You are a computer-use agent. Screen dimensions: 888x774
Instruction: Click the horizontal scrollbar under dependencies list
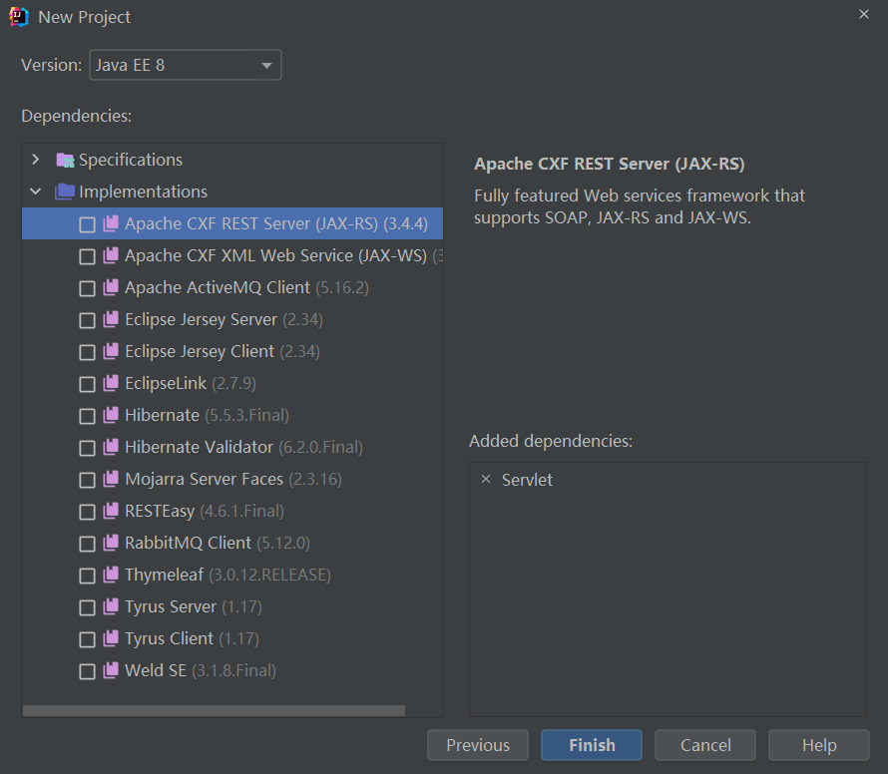[x=214, y=710]
